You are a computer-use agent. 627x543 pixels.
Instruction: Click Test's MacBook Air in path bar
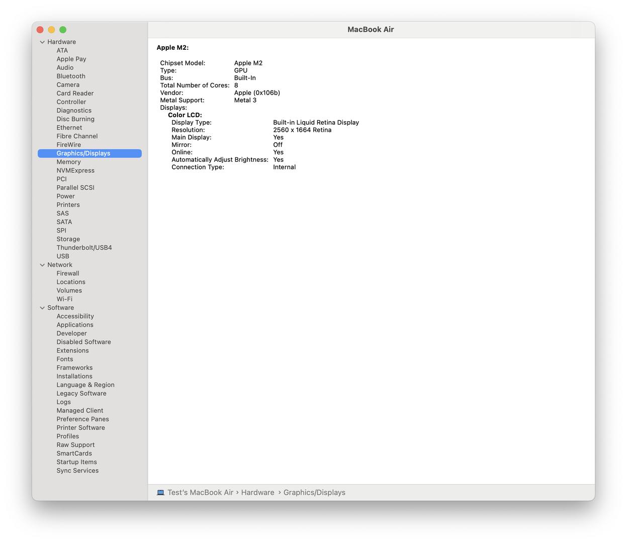(x=200, y=493)
